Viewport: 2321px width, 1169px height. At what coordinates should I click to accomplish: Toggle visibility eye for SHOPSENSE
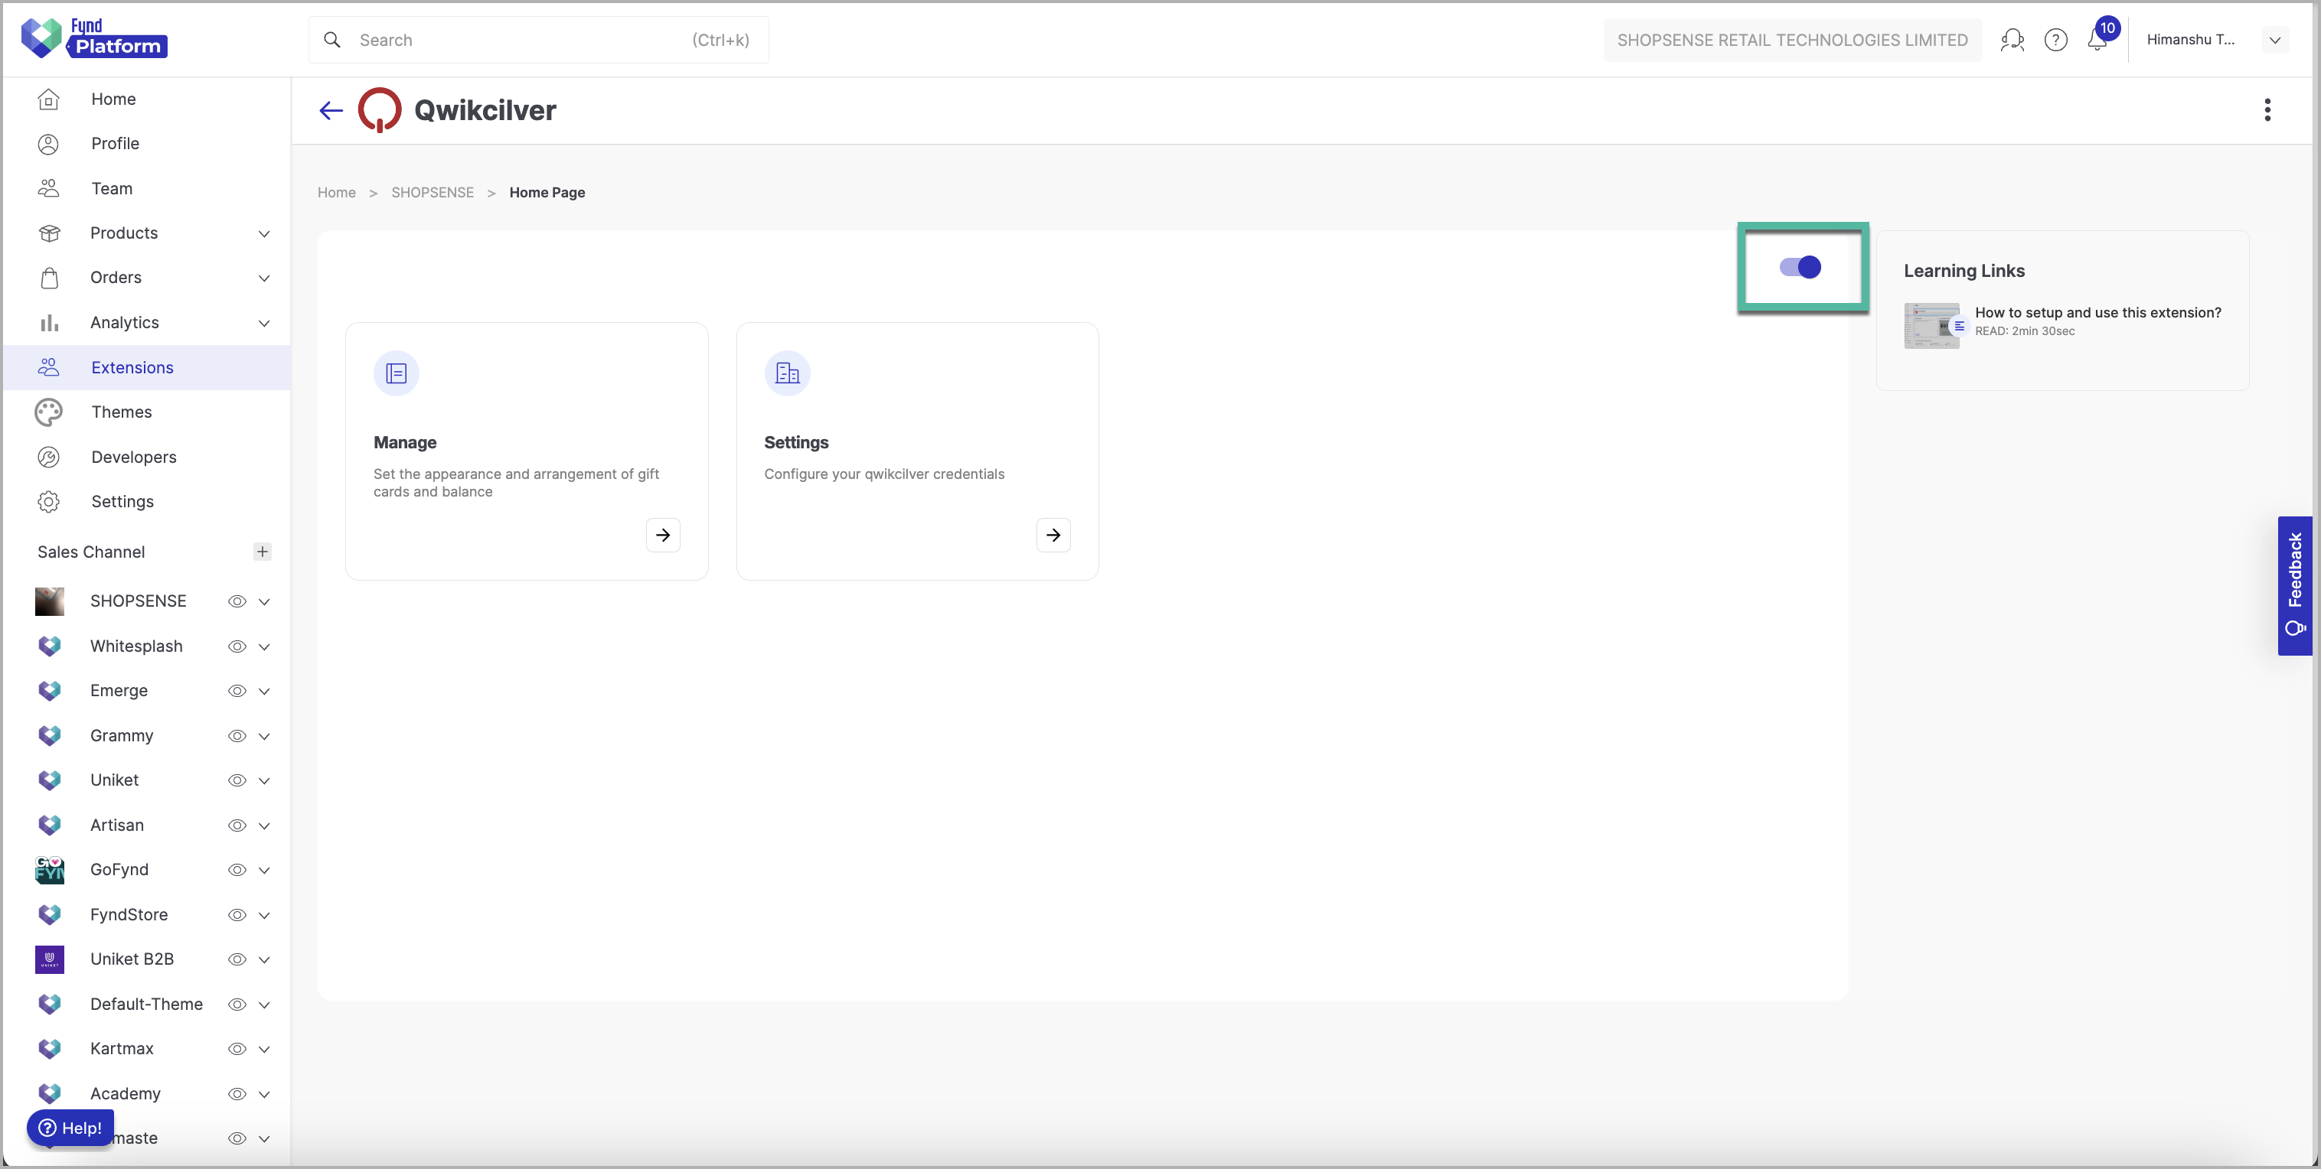point(237,601)
